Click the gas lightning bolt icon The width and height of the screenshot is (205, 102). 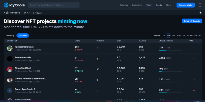[x=25, y=13]
